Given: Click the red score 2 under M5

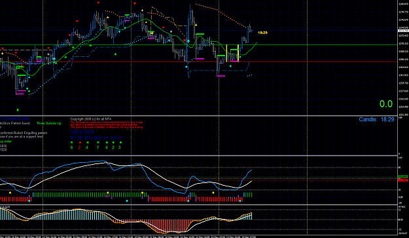Looking at the screenshot, I should pyautogui.click(x=80, y=148).
